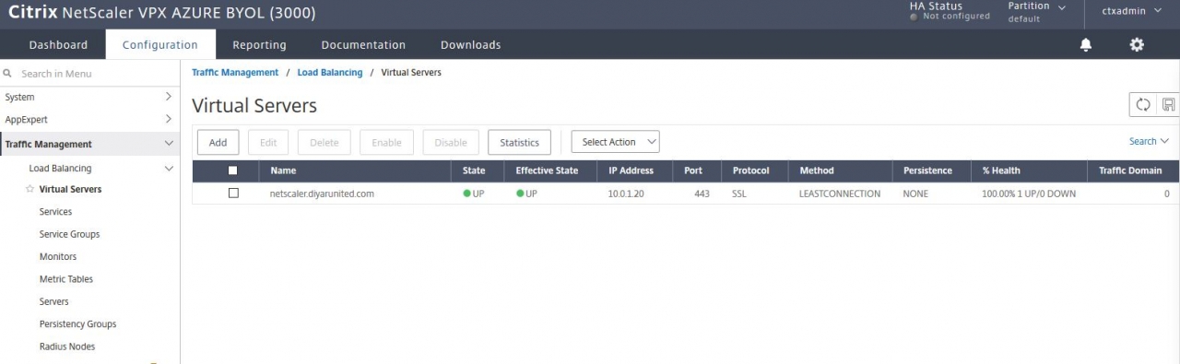The image size is (1180, 364).
Task: Go to the Documentation tab
Action: coord(363,44)
